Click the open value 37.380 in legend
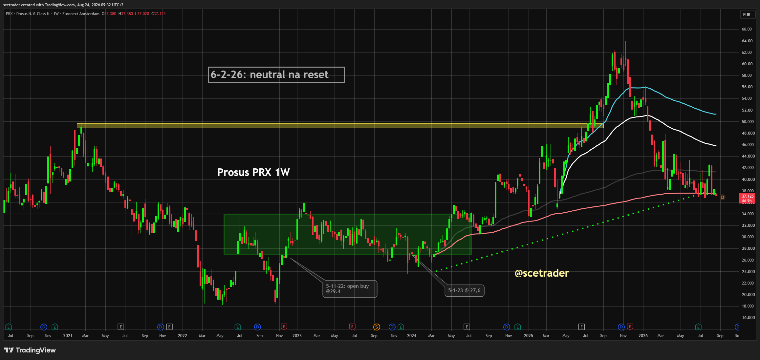The image size is (760, 360). 110,14
